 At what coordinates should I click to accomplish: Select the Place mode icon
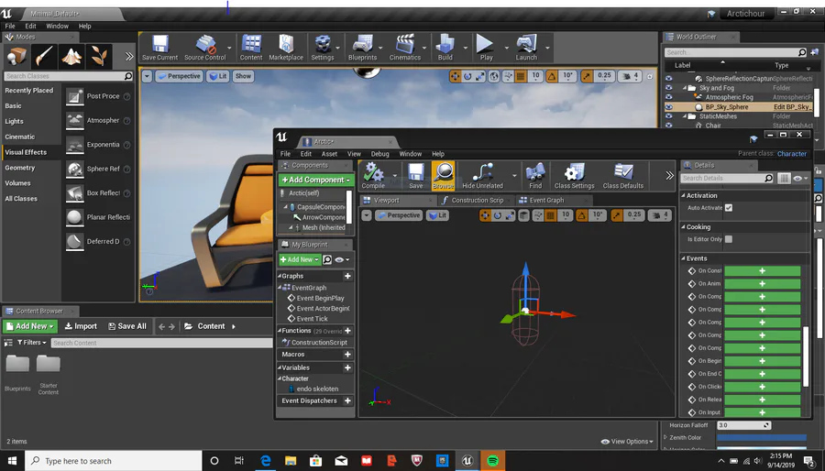click(x=16, y=56)
